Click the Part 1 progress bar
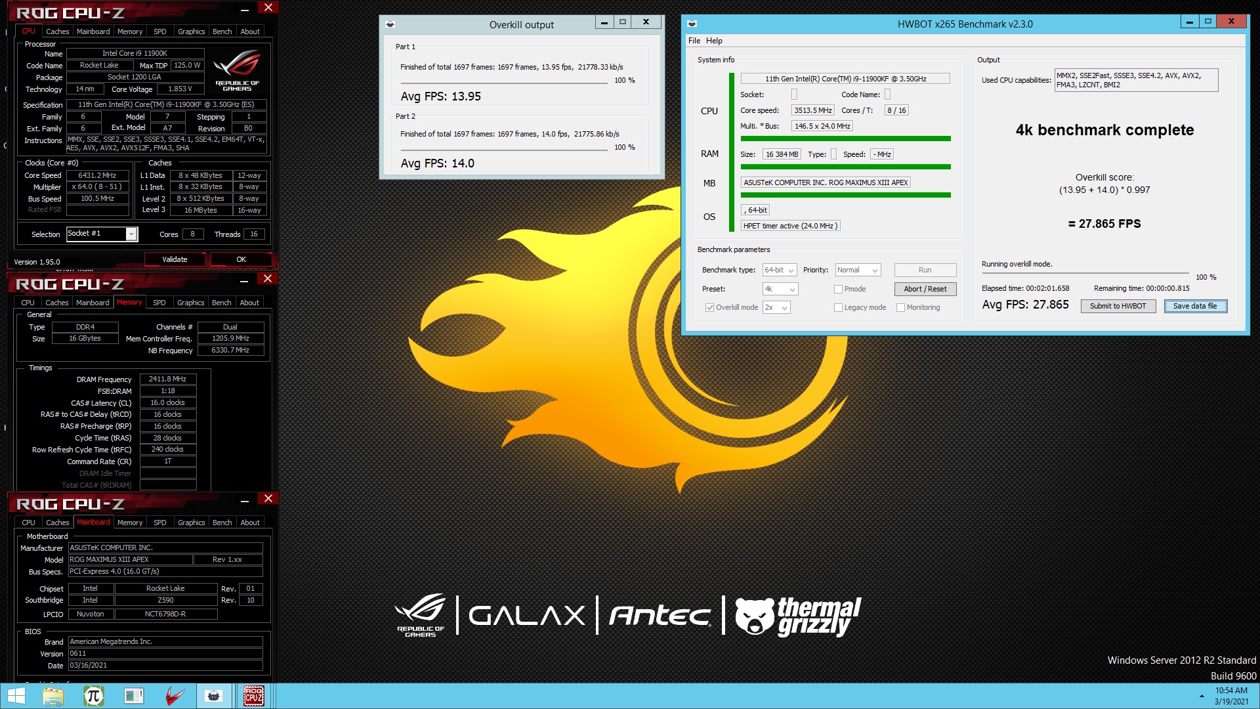 coord(504,83)
